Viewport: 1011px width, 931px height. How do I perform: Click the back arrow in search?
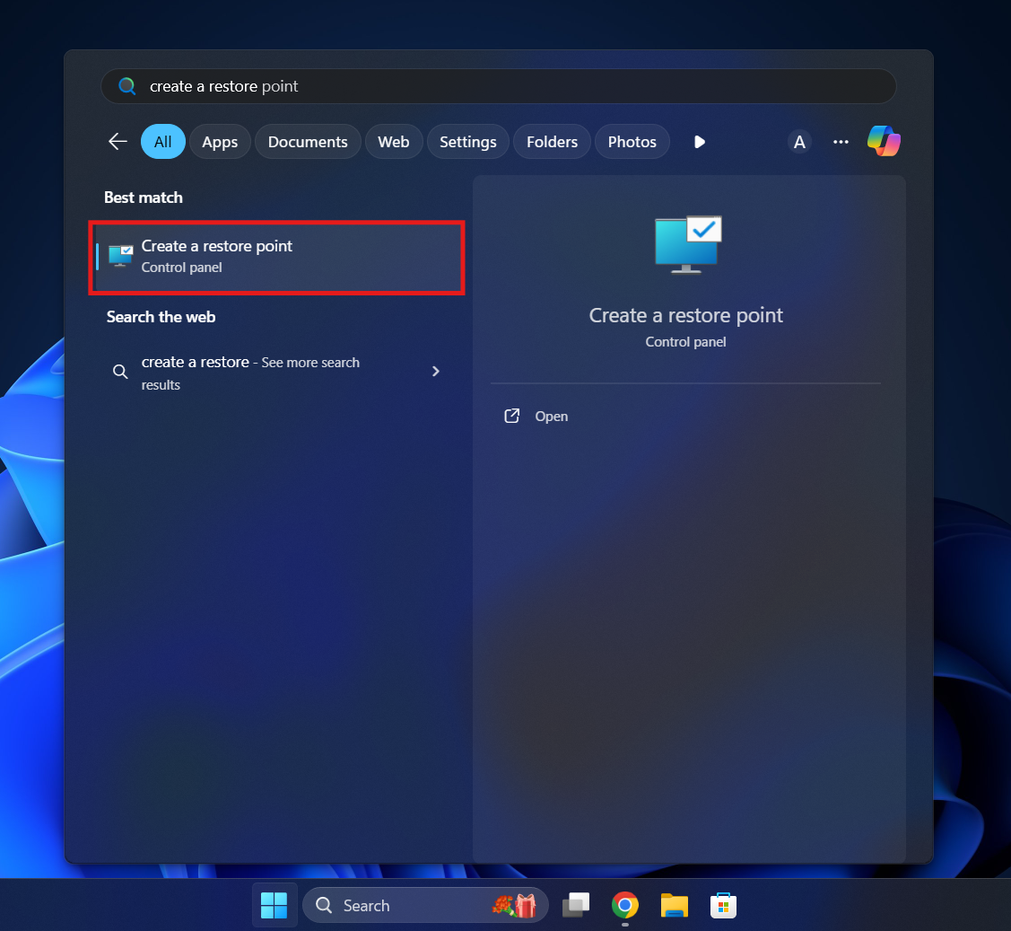coord(118,141)
